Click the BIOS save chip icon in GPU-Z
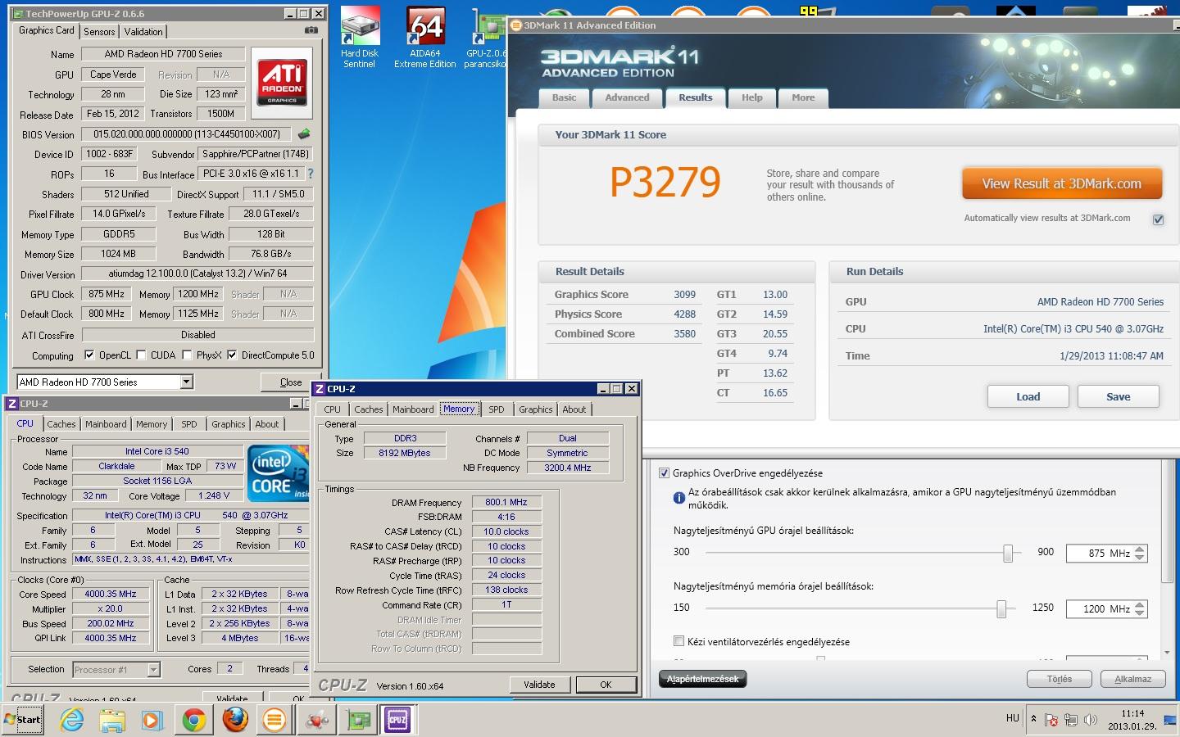 (x=304, y=133)
